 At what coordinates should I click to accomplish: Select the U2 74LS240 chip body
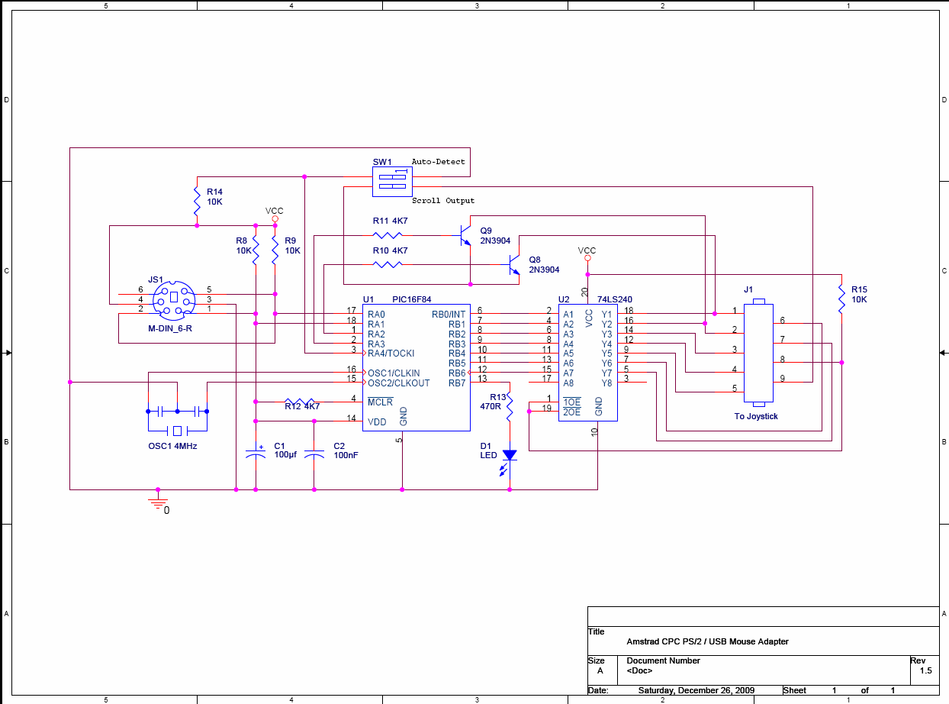point(588,362)
